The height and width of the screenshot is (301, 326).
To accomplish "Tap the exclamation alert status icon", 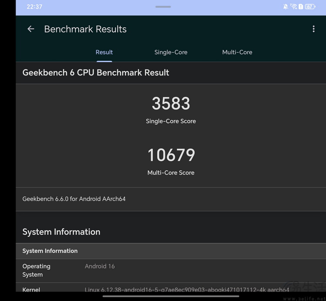I will (301, 7).
